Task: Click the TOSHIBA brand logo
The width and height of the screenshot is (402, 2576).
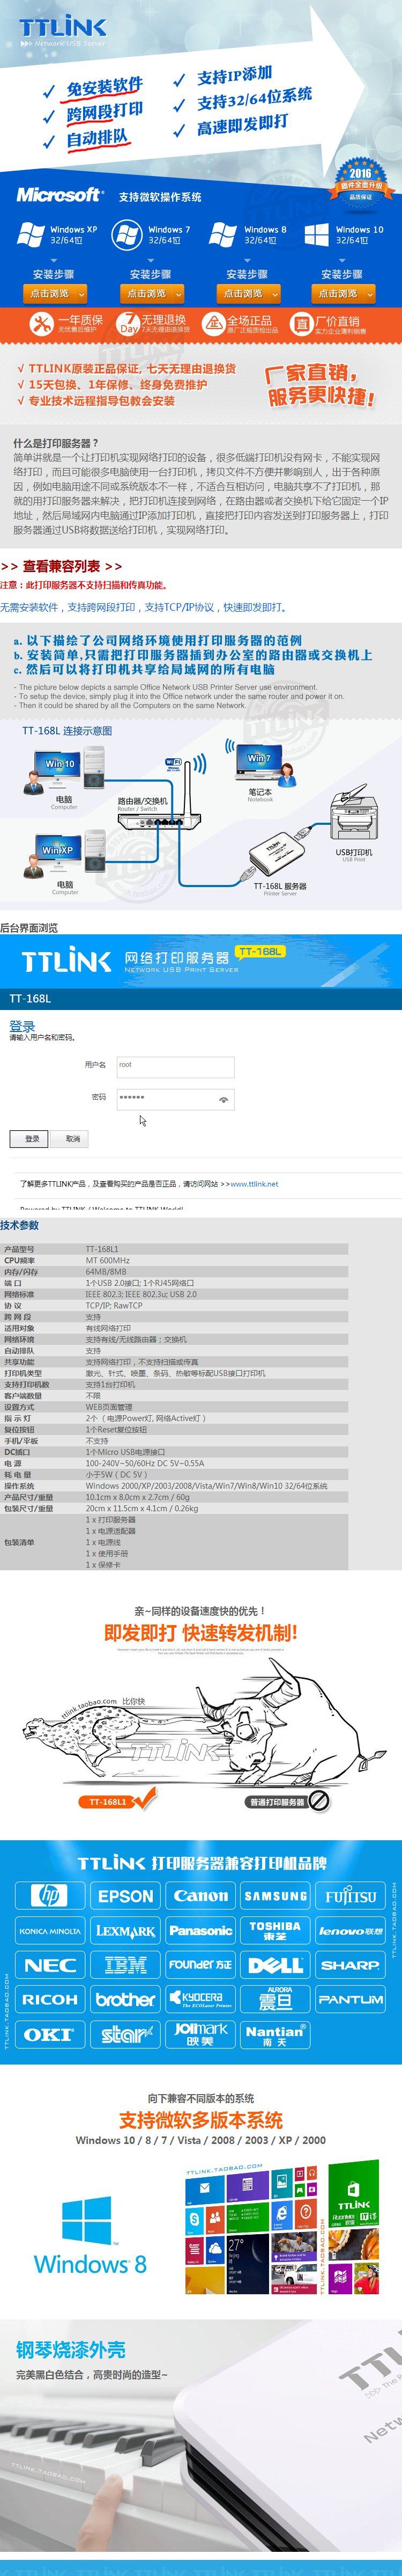Action: pos(275,1931)
